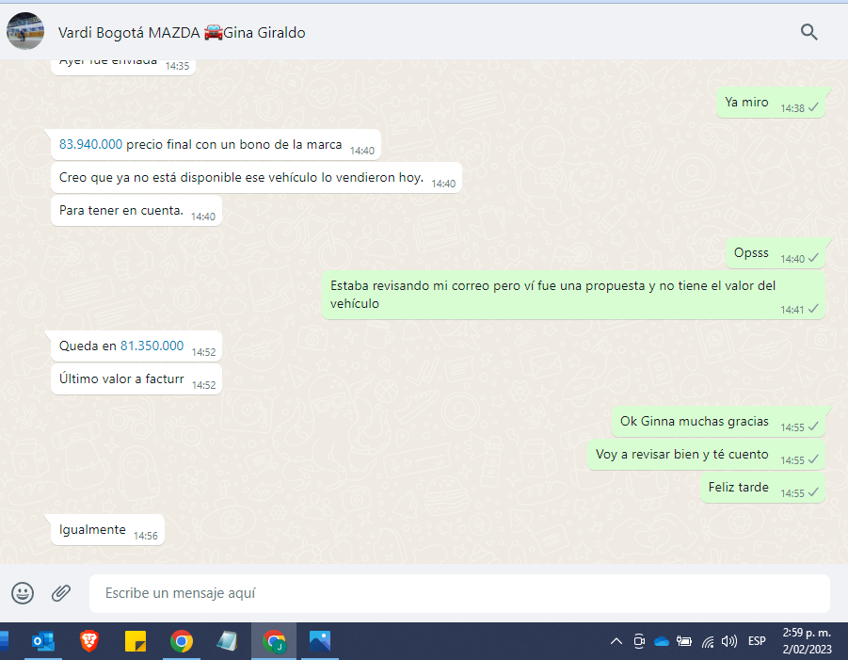848x660 pixels.
Task: Click the volume speaker icon
Action: [729, 641]
